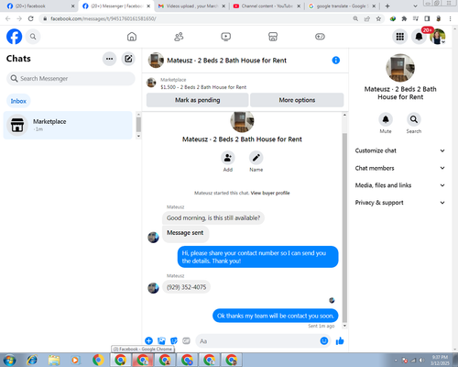Screen dimensions: 458x367
Task: Open the Friends icon in top navigation
Action: coord(179,37)
